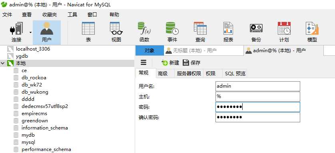Click the database icon beside db_wk72

16,85
